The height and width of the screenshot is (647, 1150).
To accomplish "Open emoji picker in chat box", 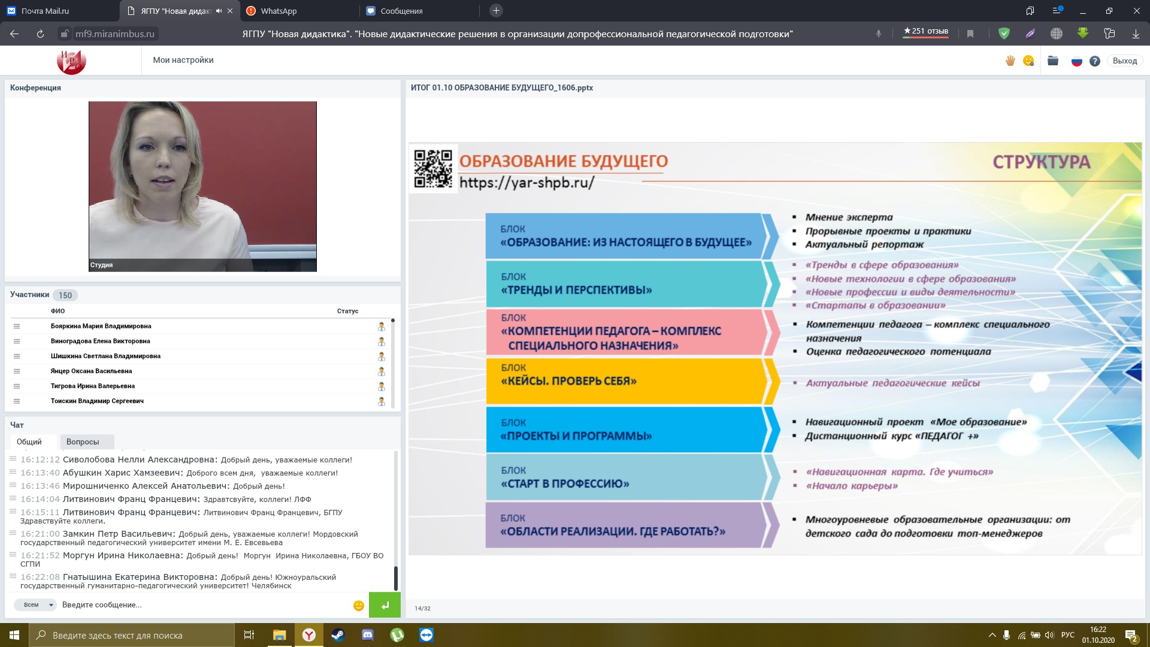I will tap(359, 606).
